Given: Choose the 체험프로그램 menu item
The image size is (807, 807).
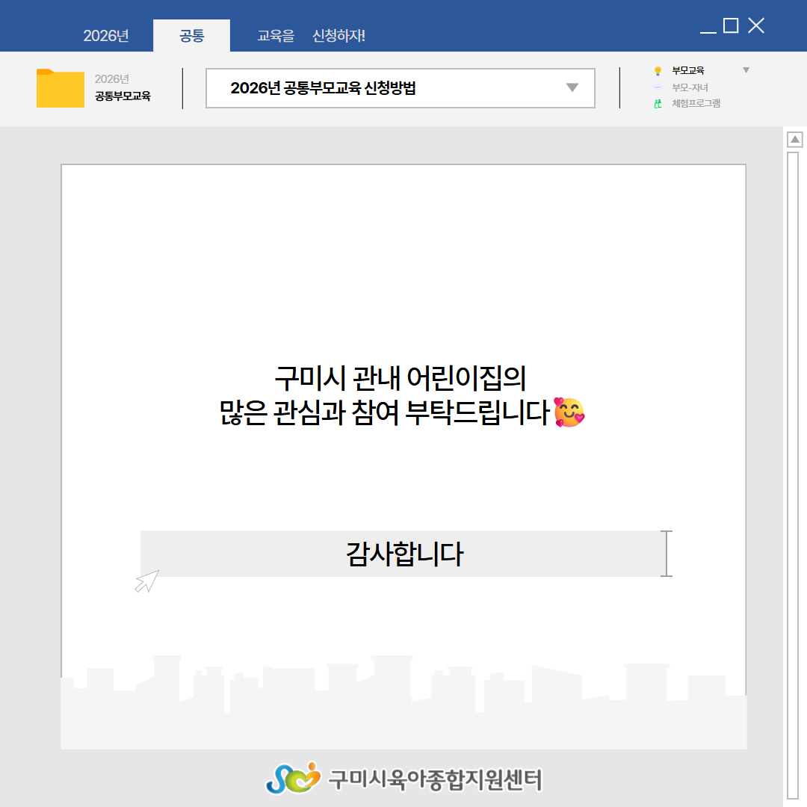Looking at the screenshot, I should click(696, 104).
